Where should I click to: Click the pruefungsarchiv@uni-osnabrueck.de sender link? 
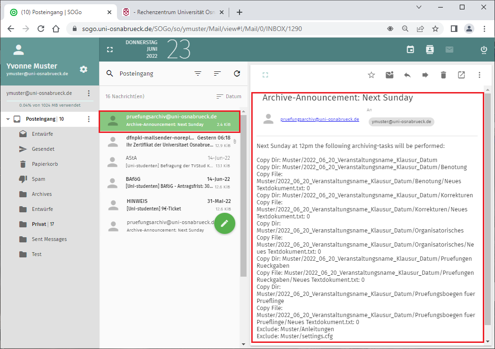319,119
